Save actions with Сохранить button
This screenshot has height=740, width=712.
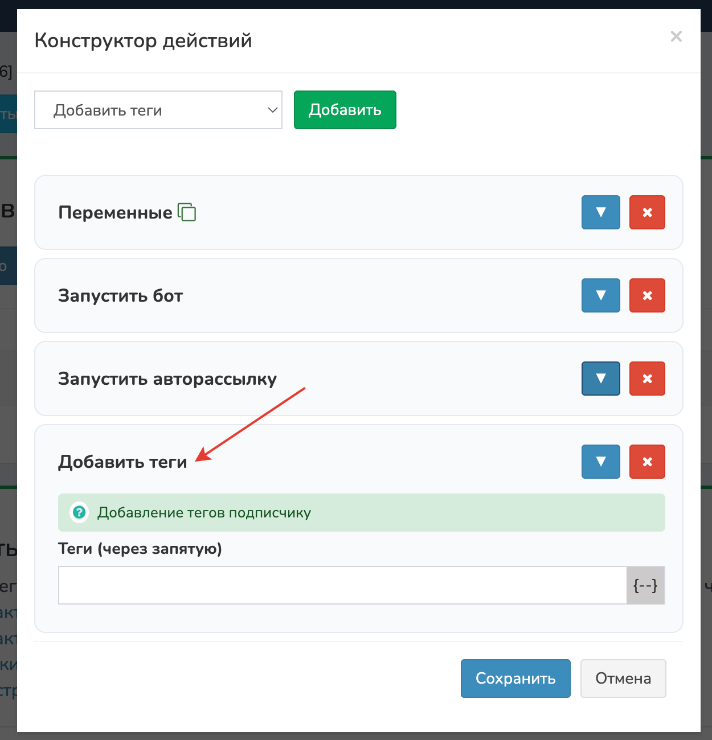pyautogui.click(x=515, y=679)
